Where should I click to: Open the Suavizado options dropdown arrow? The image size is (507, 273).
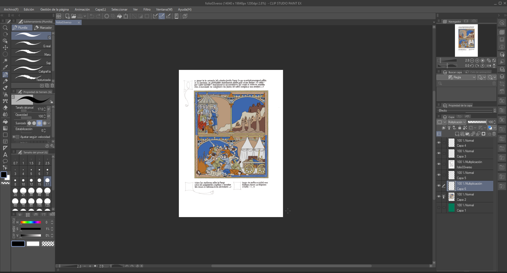coord(49,123)
